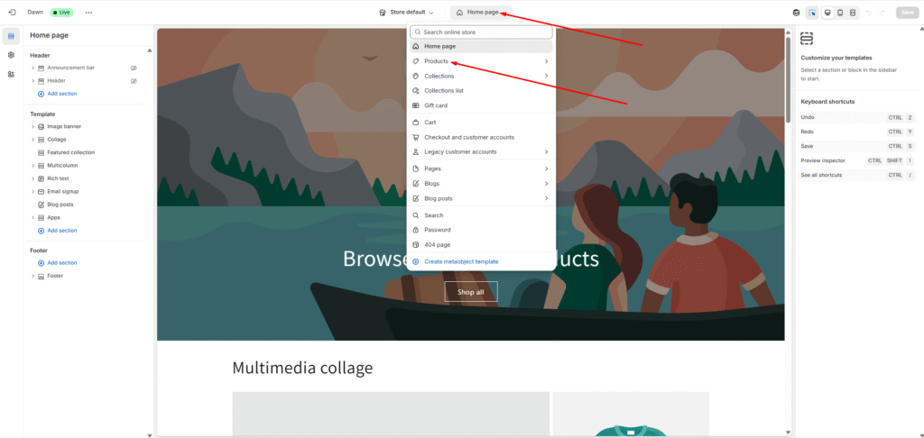Toggle the preview inspector icon
Screen dimensions: 924x438
pyautogui.click(x=812, y=13)
